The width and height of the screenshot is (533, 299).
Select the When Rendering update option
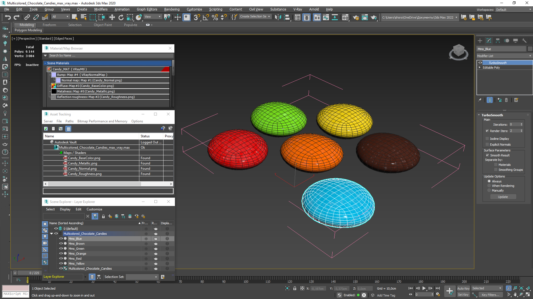tap(489, 186)
